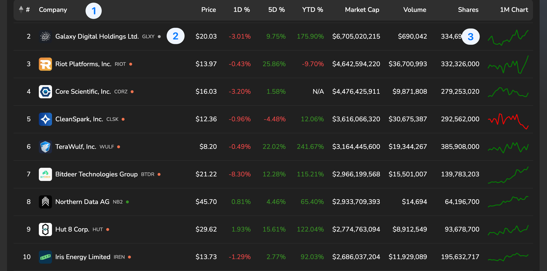Click the Hut 8 Corp. logo

45,229
